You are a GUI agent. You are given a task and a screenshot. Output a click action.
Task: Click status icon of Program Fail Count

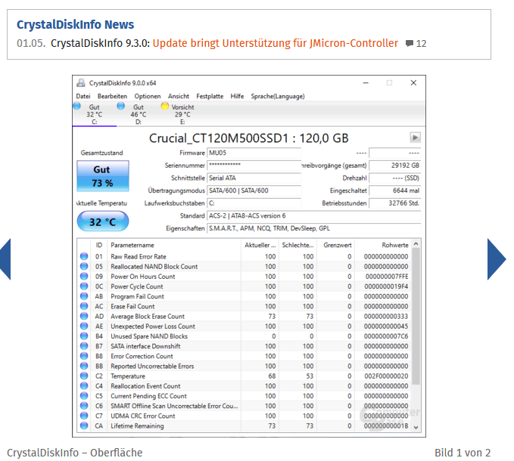click(x=84, y=296)
